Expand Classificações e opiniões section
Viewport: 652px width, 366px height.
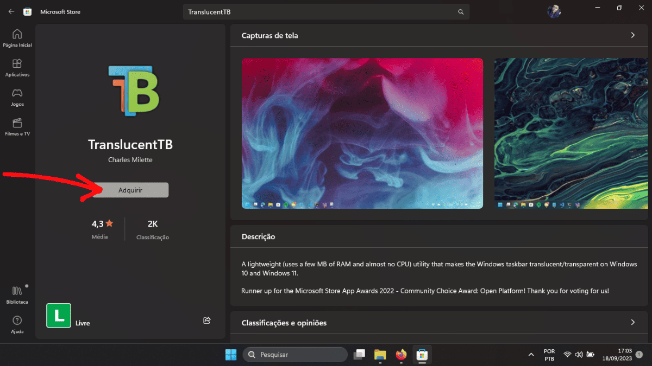click(x=632, y=322)
